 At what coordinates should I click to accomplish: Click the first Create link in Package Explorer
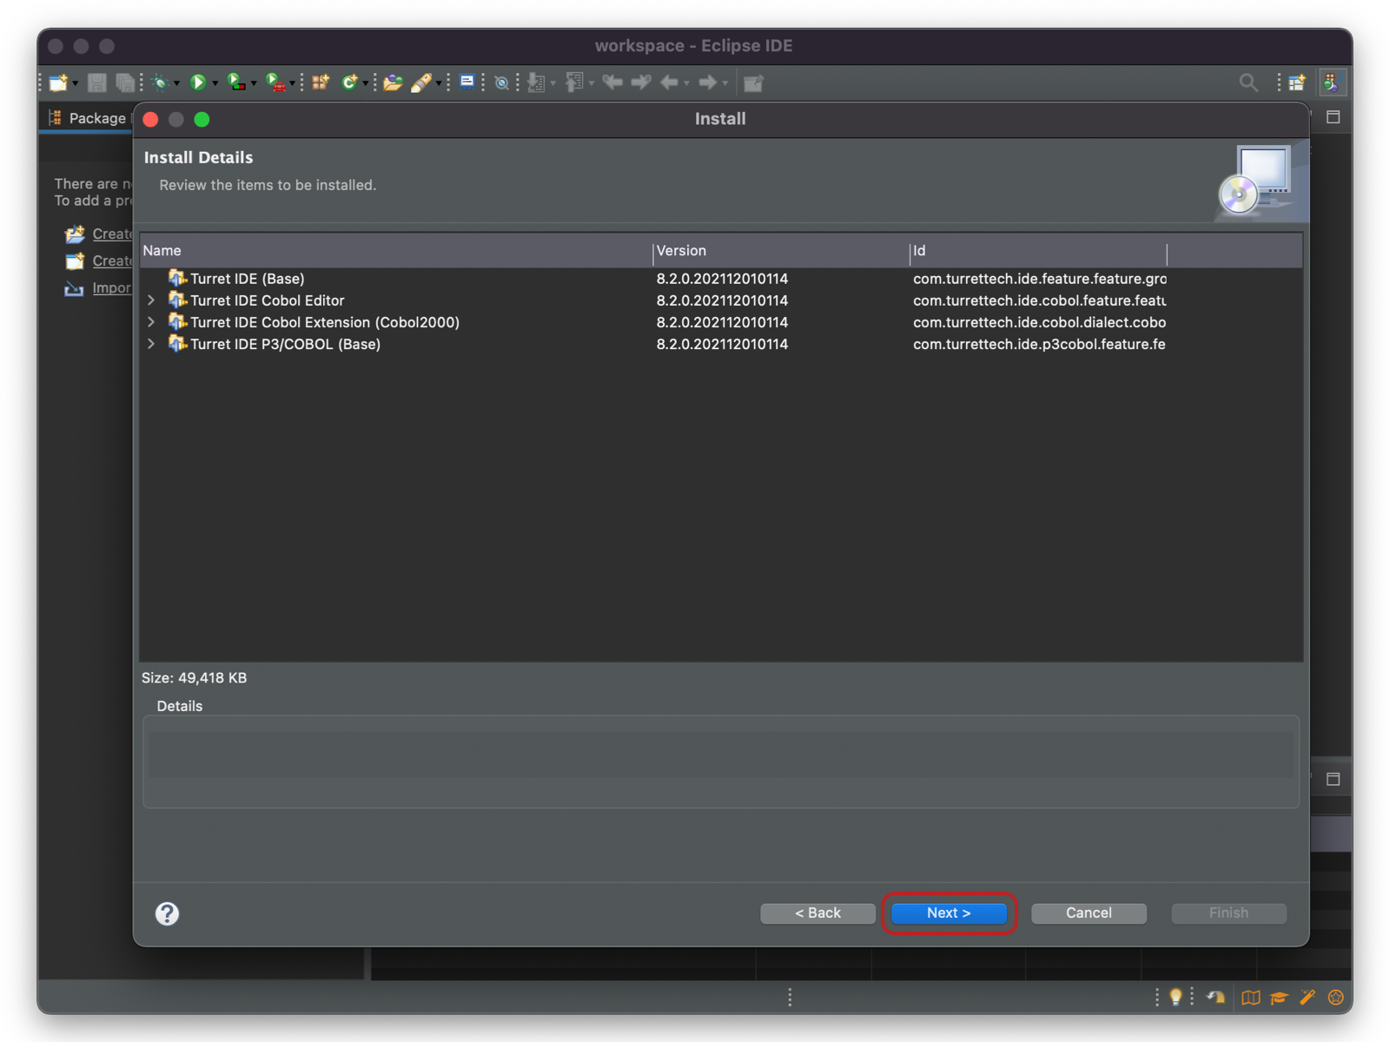[x=113, y=234]
